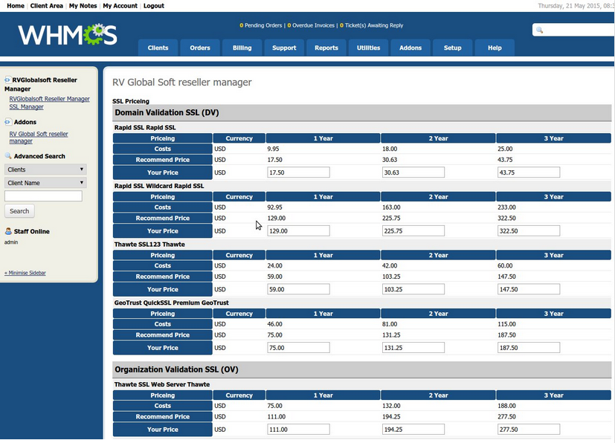Edit Thawte SSL123 3 Year price 147.50
Image resolution: width=615 pixels, height=443 pixels.
click(x=529, y=289)
